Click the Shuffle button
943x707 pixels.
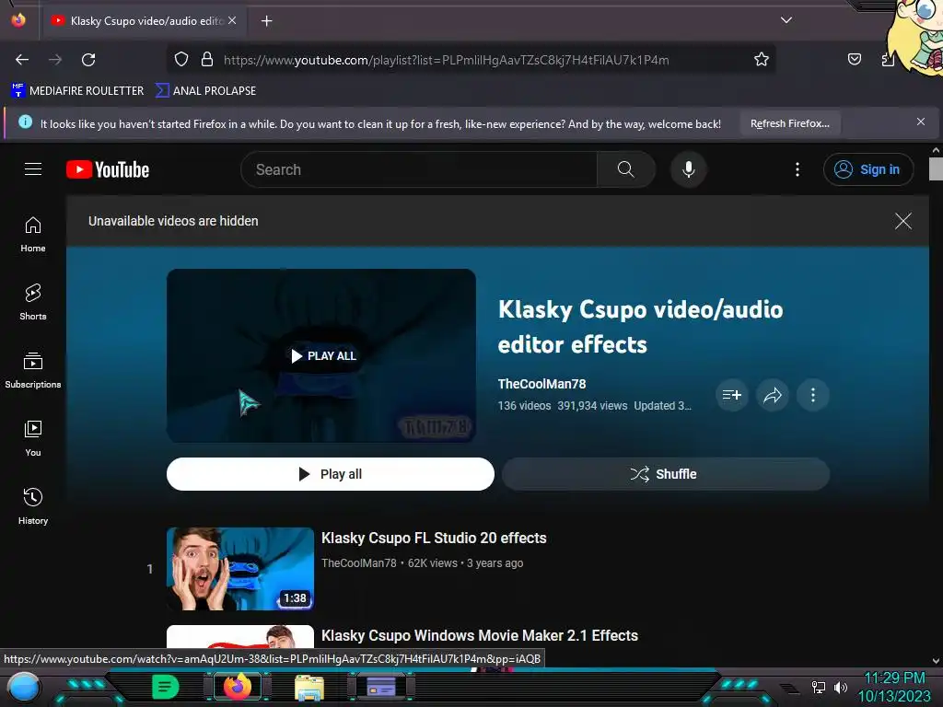[666, 474]
